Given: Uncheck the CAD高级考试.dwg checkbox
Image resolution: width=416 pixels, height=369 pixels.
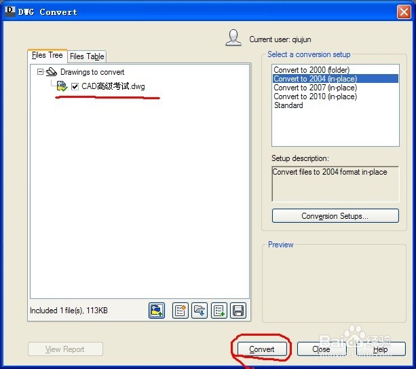Looking at the screenshot, I should pyautogui.click(x=75, y=86).
